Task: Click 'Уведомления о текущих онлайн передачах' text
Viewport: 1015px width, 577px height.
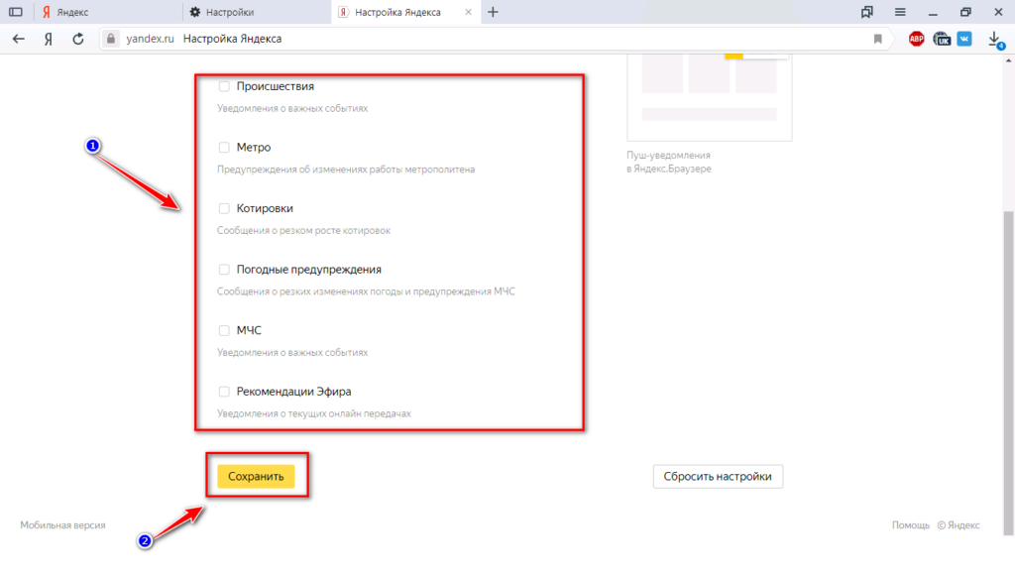Action: coord(314,413)
